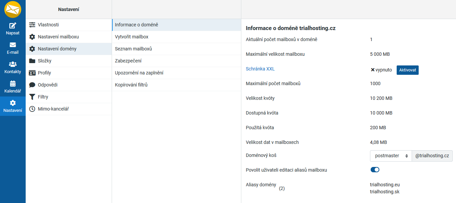Click the Napsat compose icon

pos(13,26)
